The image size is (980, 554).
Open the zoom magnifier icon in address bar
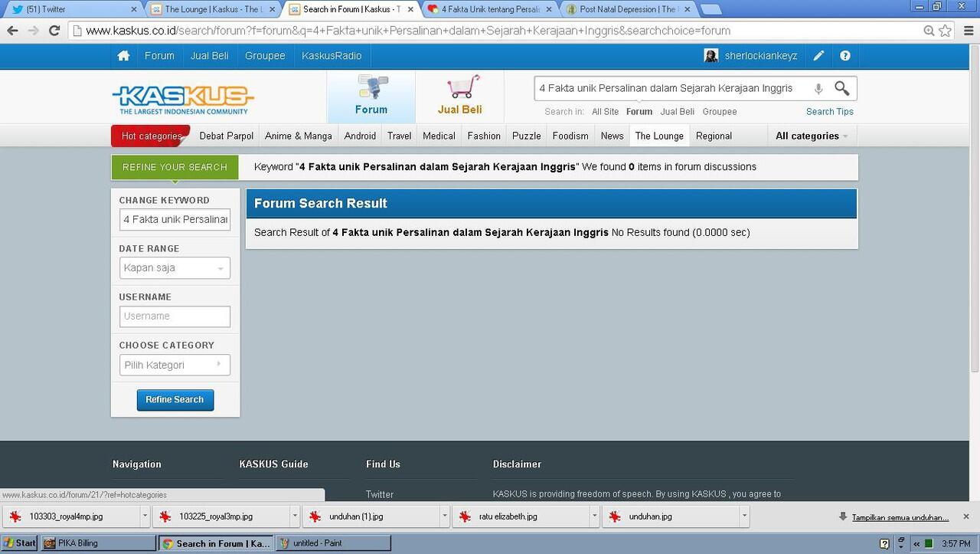[x=929, y=31]
